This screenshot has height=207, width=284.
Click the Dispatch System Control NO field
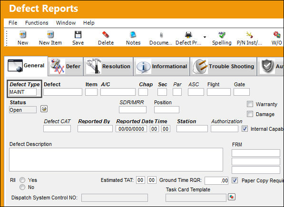point(115,198)
